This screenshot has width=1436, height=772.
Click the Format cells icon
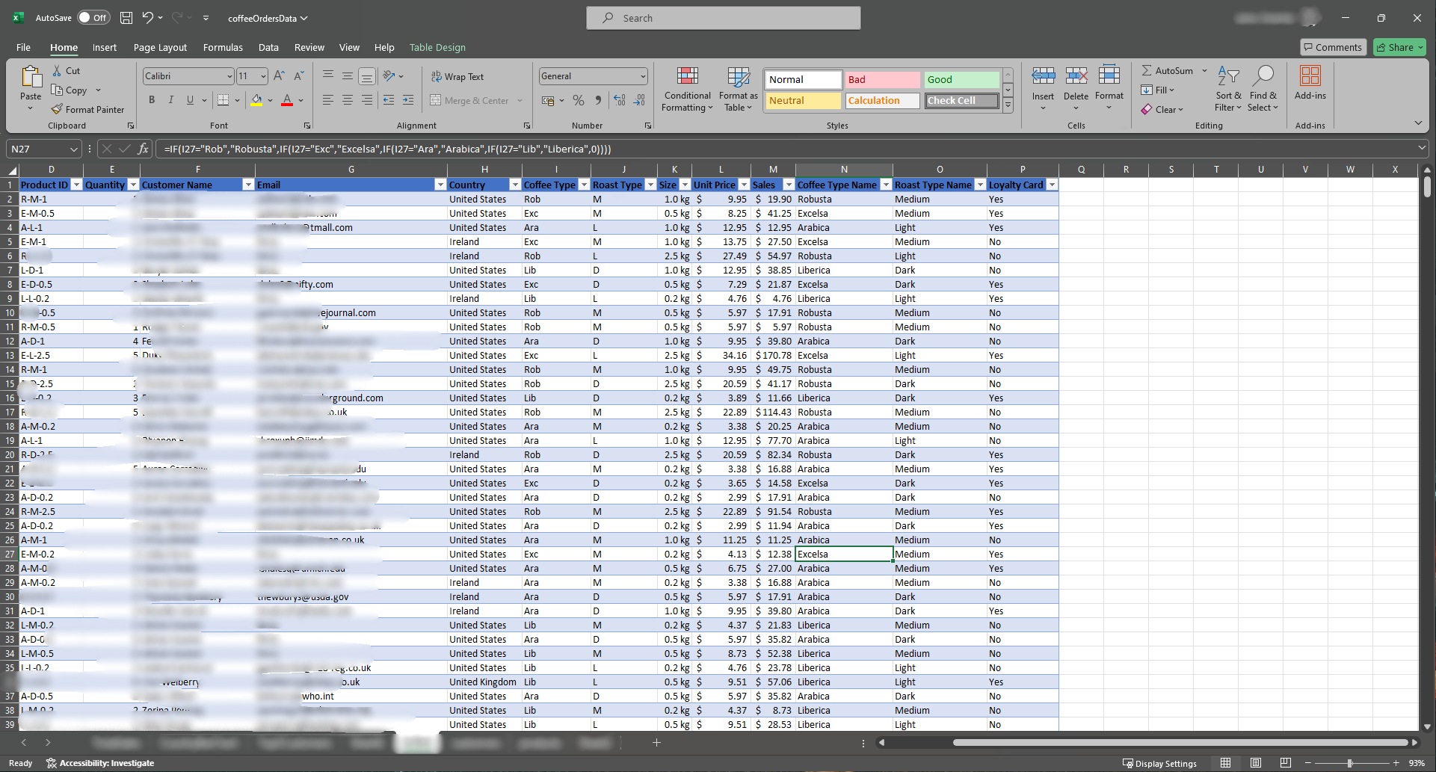(1109, 75)
